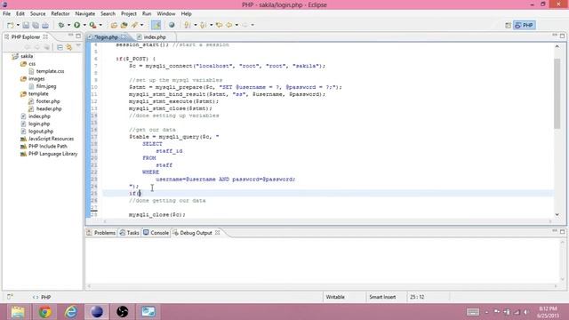Click the Save icon in toolbar
The image size is (569, 320).
(26, 25)
